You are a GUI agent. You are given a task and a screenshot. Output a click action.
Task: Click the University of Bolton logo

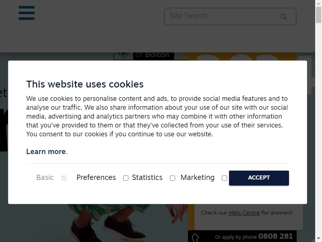coord(144,56)
